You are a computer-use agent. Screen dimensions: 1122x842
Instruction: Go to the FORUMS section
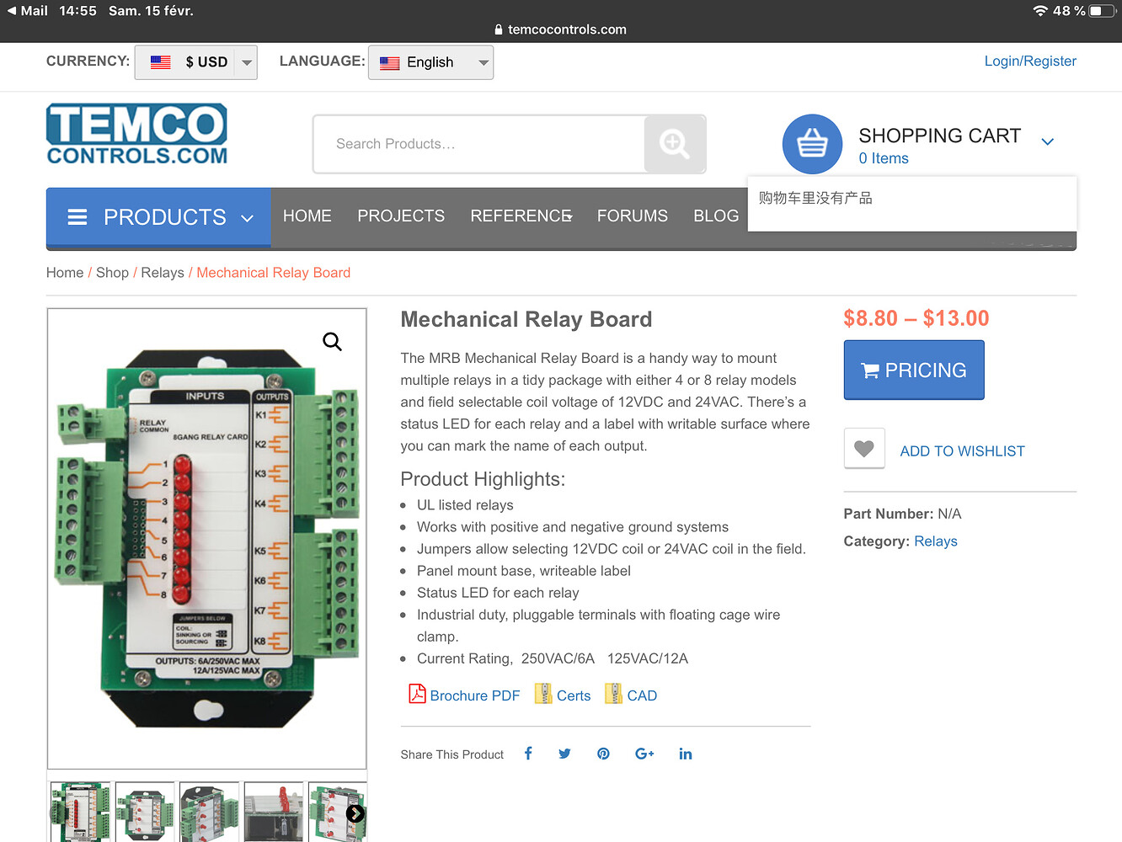633,216
